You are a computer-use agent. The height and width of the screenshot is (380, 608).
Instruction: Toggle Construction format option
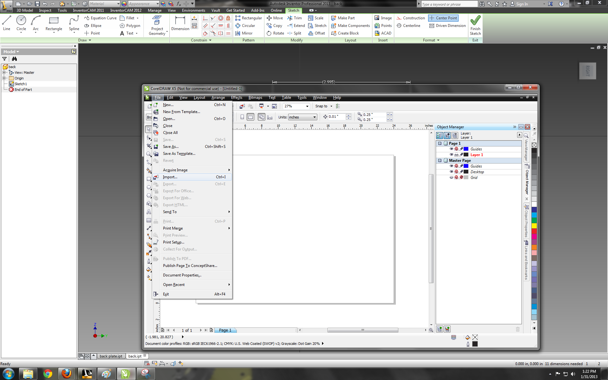coord(411,18)
